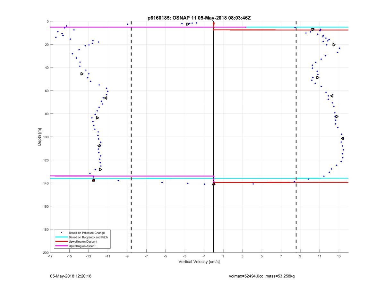Click the blue dot sample in the legend
Image resolution: width=385 pixels, height=284 pixels.
click(61, 233)
